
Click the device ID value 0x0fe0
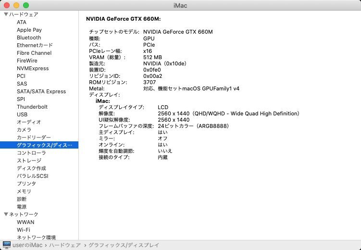[152, 70]
